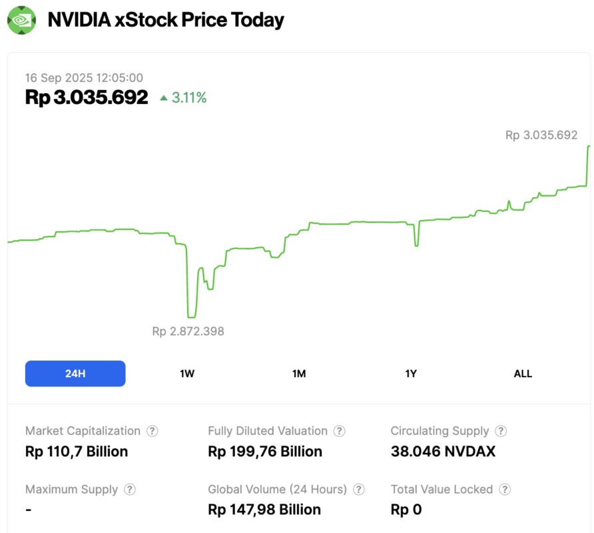
Task: Select the 1Y timeframe option
Action: pos(411,374)
